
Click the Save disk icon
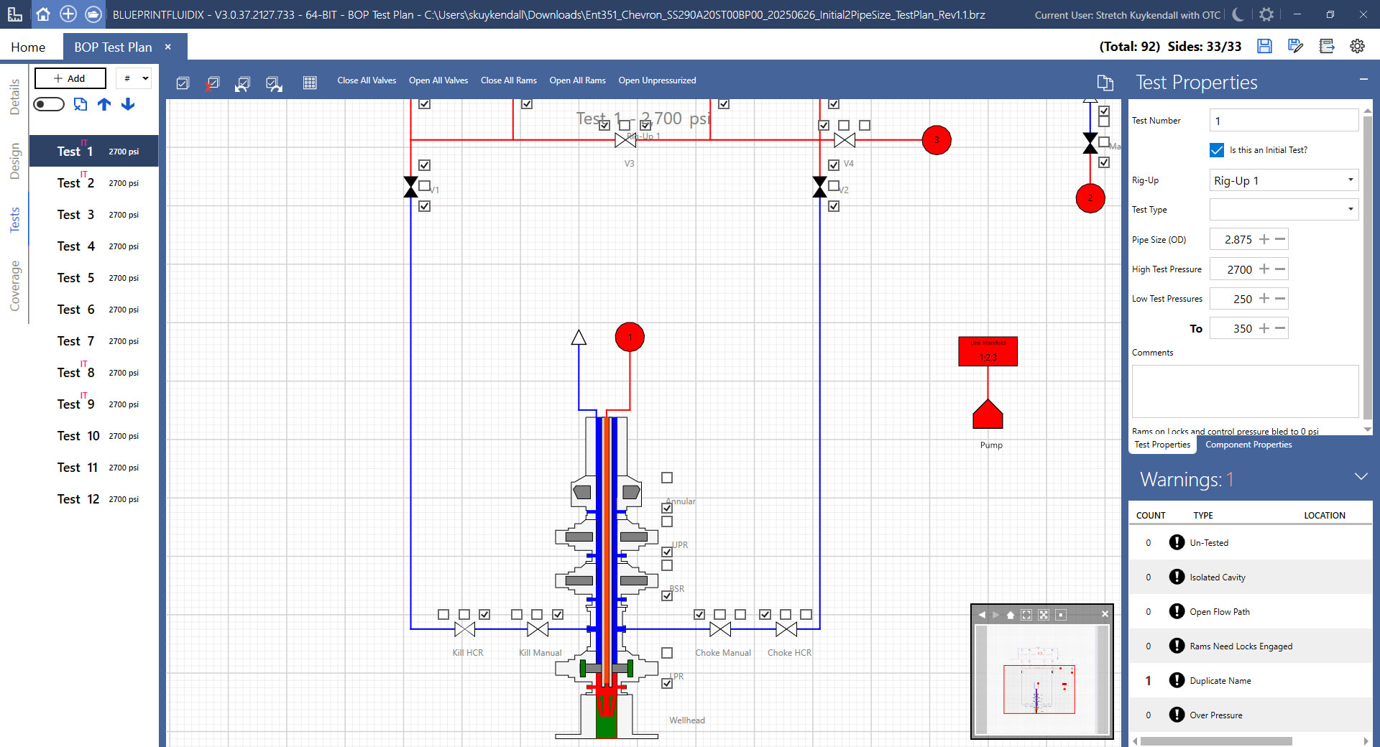coord(1264,47)
